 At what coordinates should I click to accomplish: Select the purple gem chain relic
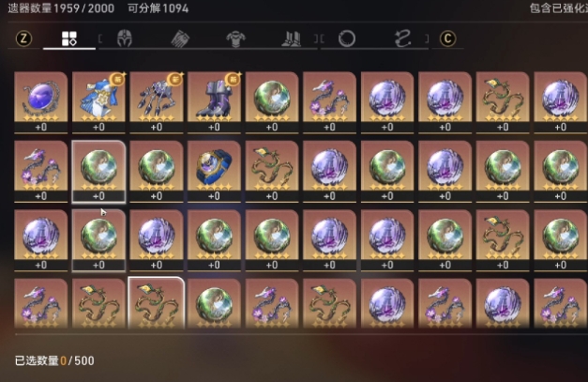41,102
